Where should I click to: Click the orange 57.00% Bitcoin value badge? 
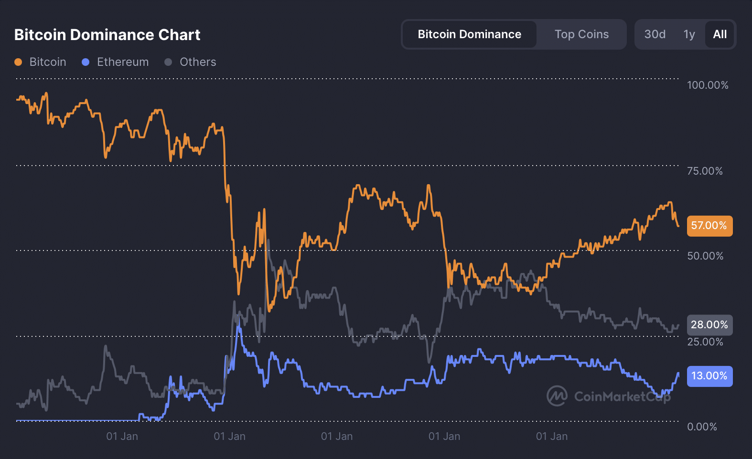click(x=709, y=226)
